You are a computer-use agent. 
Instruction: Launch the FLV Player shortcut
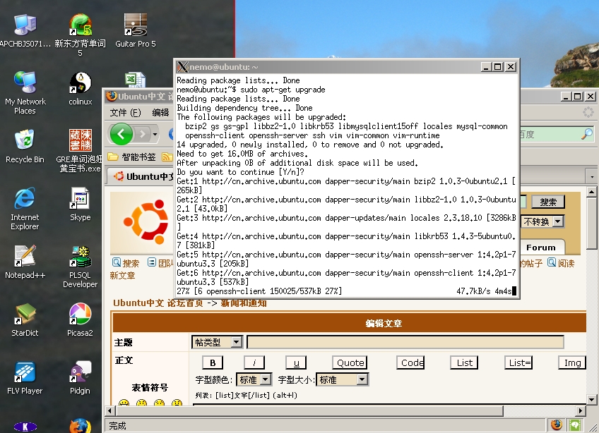[x=25, y=378]
